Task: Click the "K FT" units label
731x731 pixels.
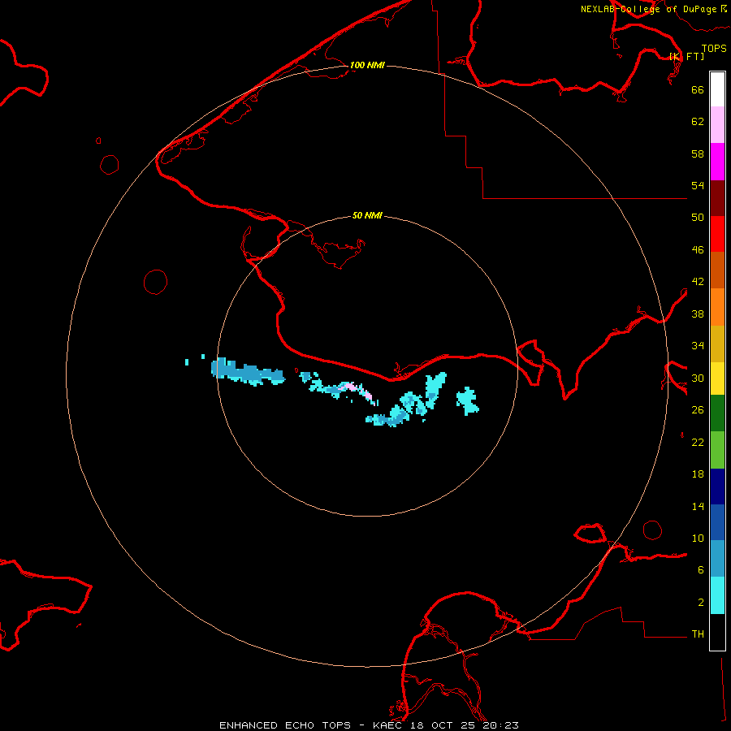Action: pyautogui.click(x=686, y=57)
